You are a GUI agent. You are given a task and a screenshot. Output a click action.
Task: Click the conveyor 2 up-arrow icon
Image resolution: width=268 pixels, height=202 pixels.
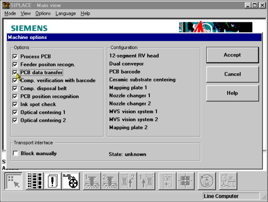click(x=128, y=181)
